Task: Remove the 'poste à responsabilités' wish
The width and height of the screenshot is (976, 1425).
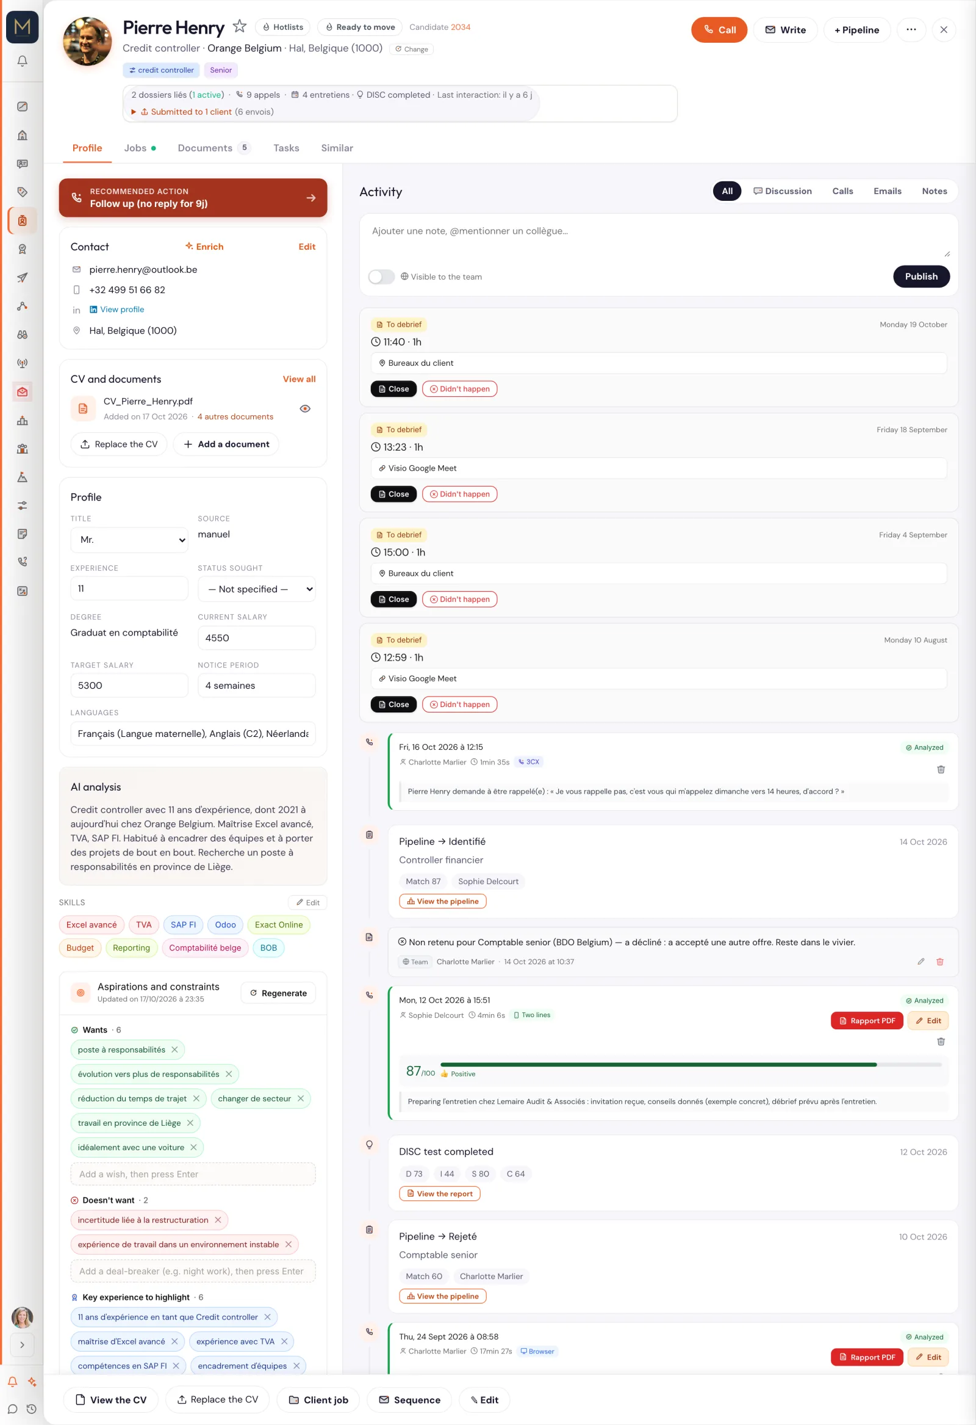Action: [x=174, y=1050]
